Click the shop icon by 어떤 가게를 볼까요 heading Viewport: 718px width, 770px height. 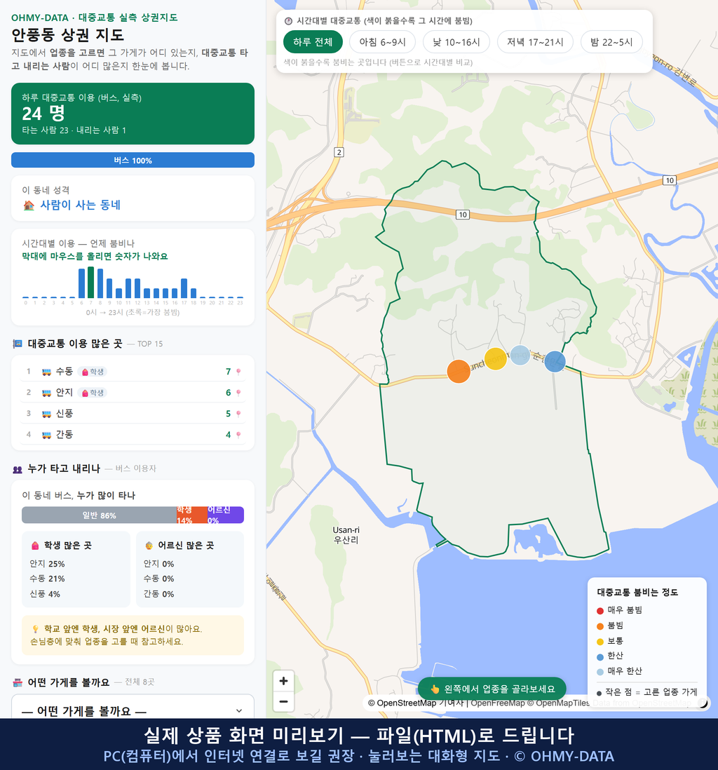point(18,682)
